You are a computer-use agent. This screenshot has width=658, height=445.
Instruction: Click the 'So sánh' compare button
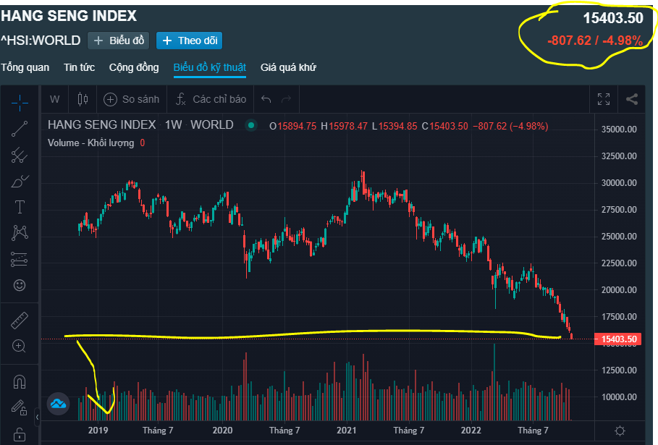pyautogui.click(x=131, y=99)
